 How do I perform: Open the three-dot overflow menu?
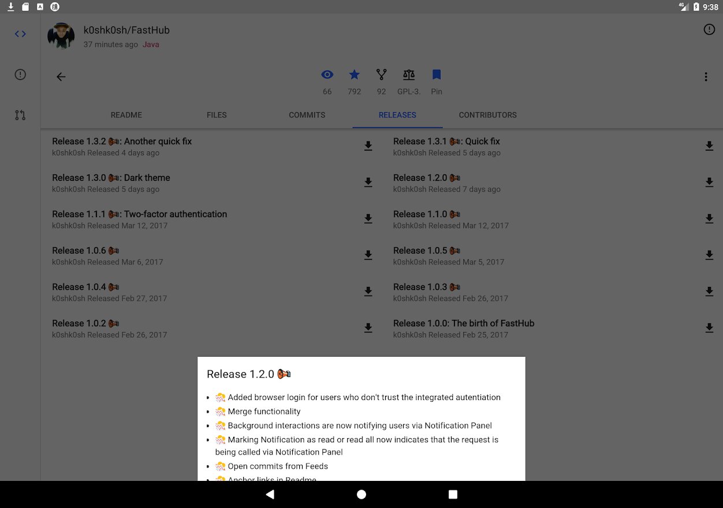click(706, 77)
